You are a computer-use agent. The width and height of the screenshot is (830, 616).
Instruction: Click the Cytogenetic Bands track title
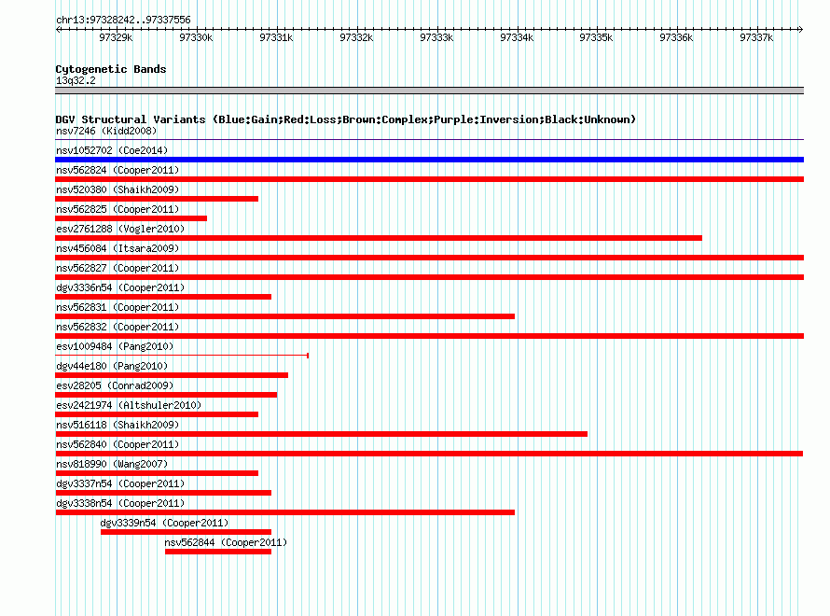[111, 69]
